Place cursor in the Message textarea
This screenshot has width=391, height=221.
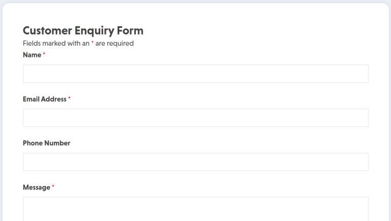tap(195, 208)
